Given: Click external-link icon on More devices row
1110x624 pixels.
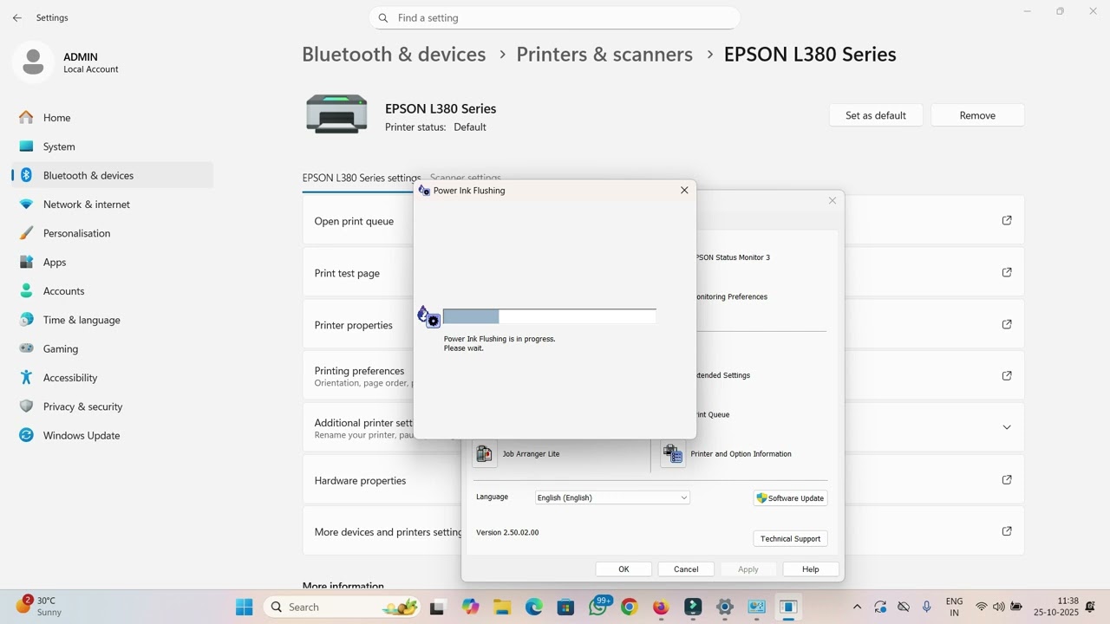Looking at the screenshot, I should [1007, 531].
